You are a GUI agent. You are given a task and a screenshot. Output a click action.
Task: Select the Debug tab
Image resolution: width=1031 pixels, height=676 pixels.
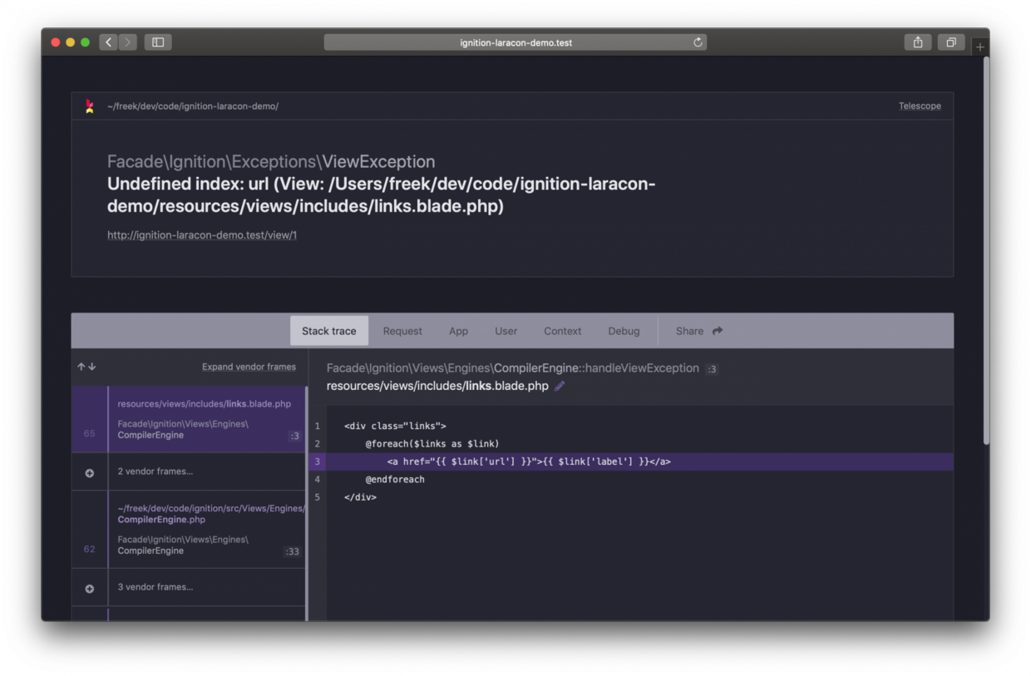pyautogui.click(x=624, y=331)
